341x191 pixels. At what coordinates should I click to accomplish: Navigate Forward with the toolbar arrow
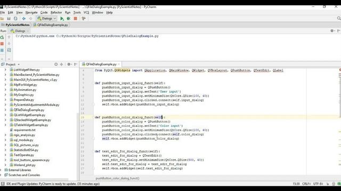[30, 19]
